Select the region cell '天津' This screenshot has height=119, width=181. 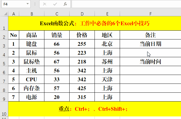tap(107, 79)
